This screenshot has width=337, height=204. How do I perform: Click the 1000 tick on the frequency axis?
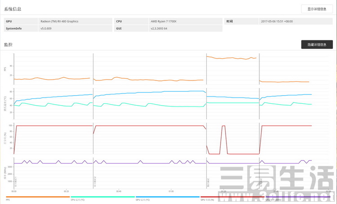click(x=10, y=182)
